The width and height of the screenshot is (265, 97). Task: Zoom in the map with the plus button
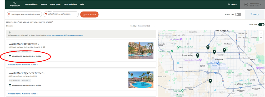point(261,33)
